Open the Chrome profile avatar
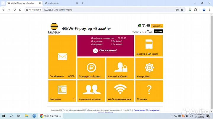 [204, 10]
